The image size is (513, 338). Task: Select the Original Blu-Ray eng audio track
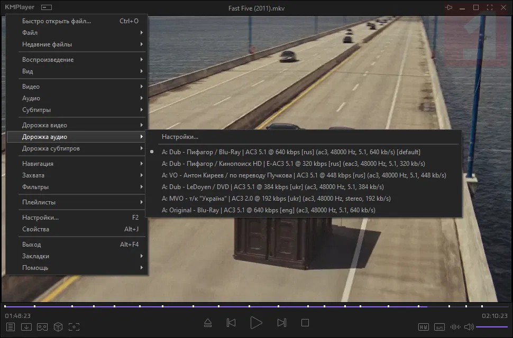pyautogui.click(x=304, y=210)
